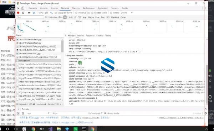Viewport: 214px width, 131px height.
Task: Open the Application panel tab
Action: click(103, 8)
